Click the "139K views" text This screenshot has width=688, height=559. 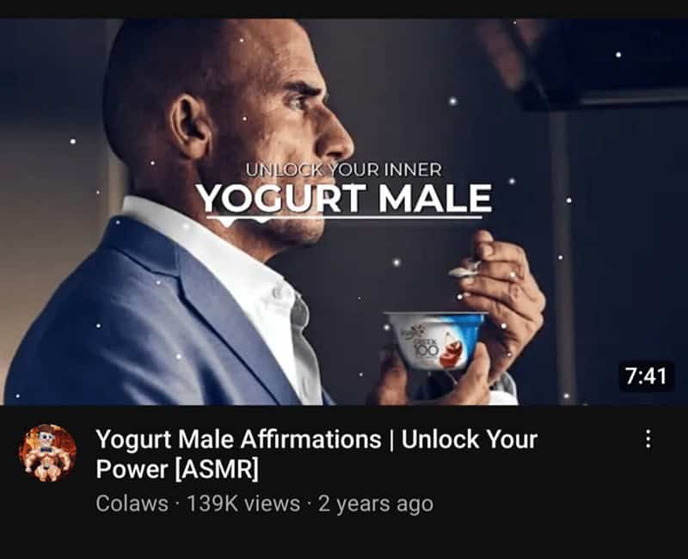tap(243, 503)
